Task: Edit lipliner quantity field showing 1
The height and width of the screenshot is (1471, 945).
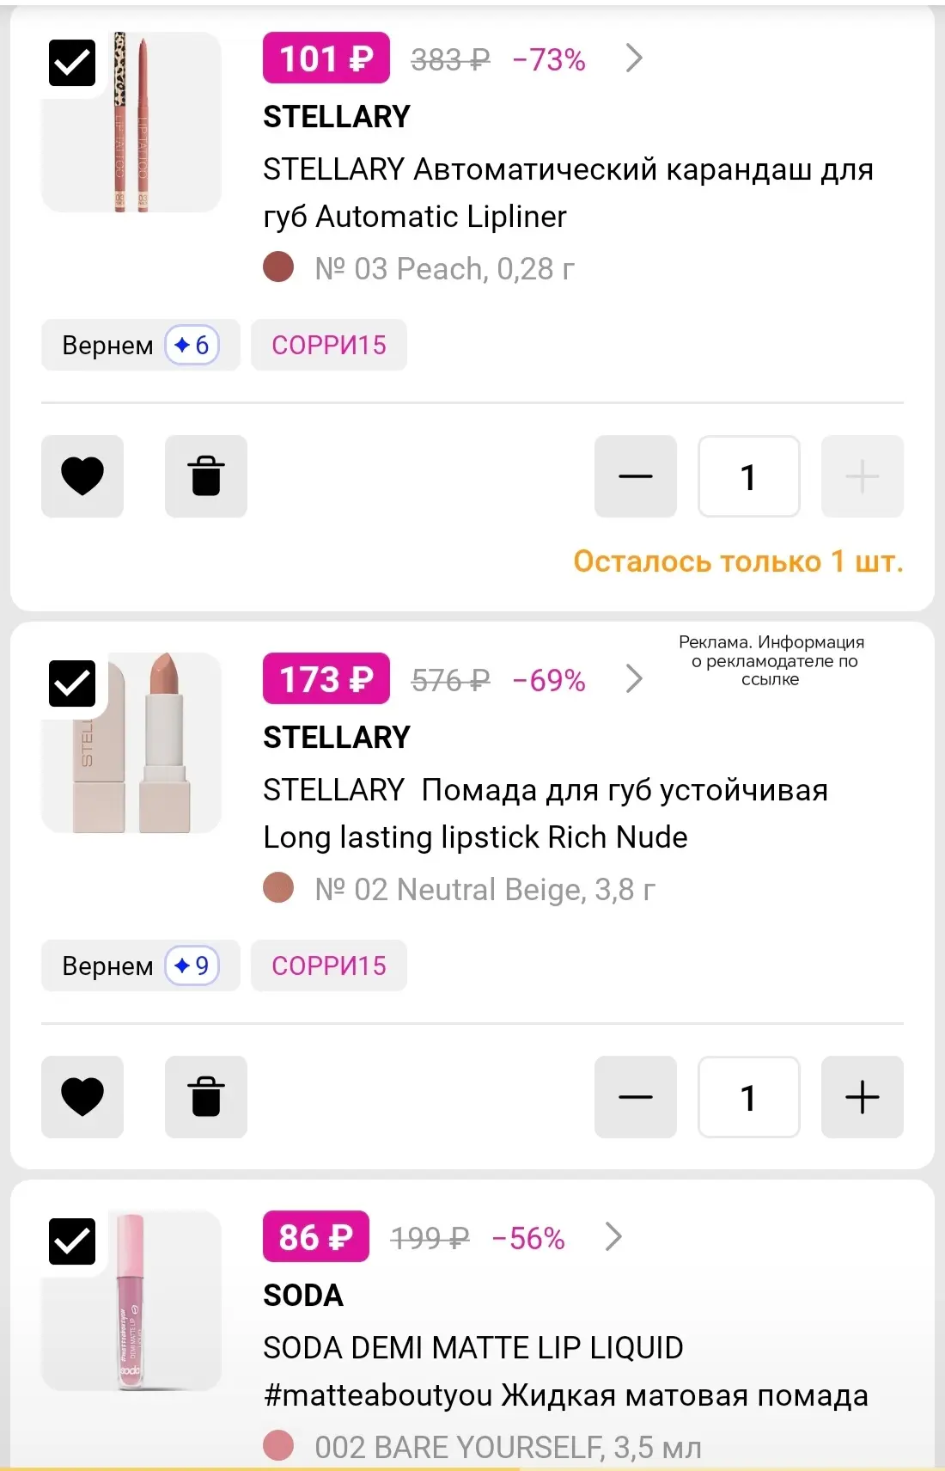Action: (749, 476)
